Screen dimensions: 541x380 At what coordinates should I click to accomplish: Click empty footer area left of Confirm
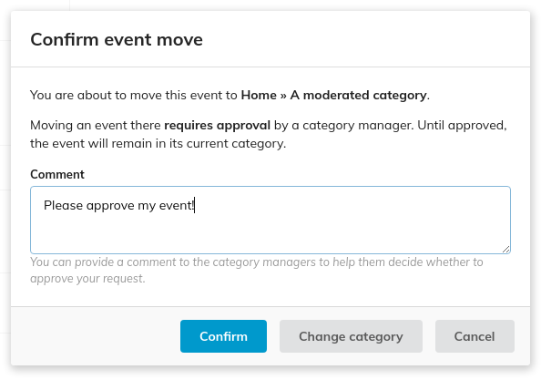[96, 336]
